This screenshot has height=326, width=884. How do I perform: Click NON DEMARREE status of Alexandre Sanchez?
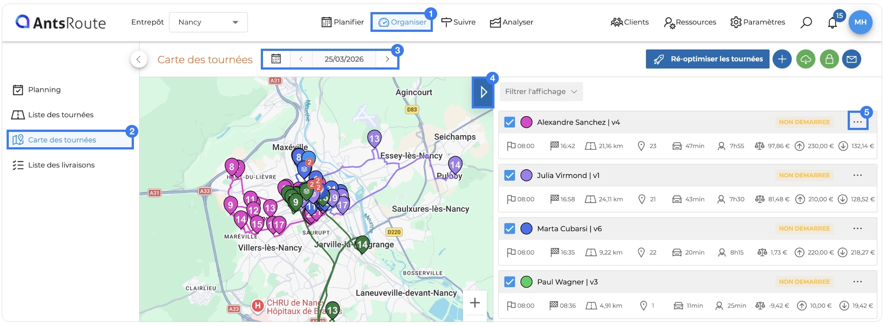click(x=804, y=122)
